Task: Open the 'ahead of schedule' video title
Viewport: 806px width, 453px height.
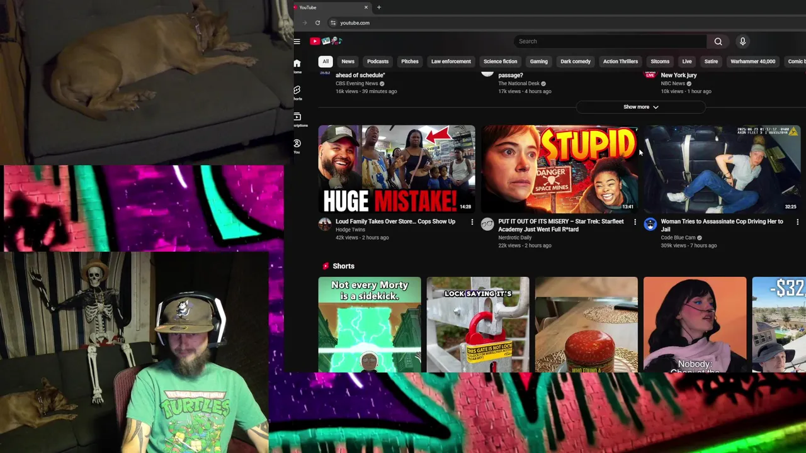Action: coord(360,75)
